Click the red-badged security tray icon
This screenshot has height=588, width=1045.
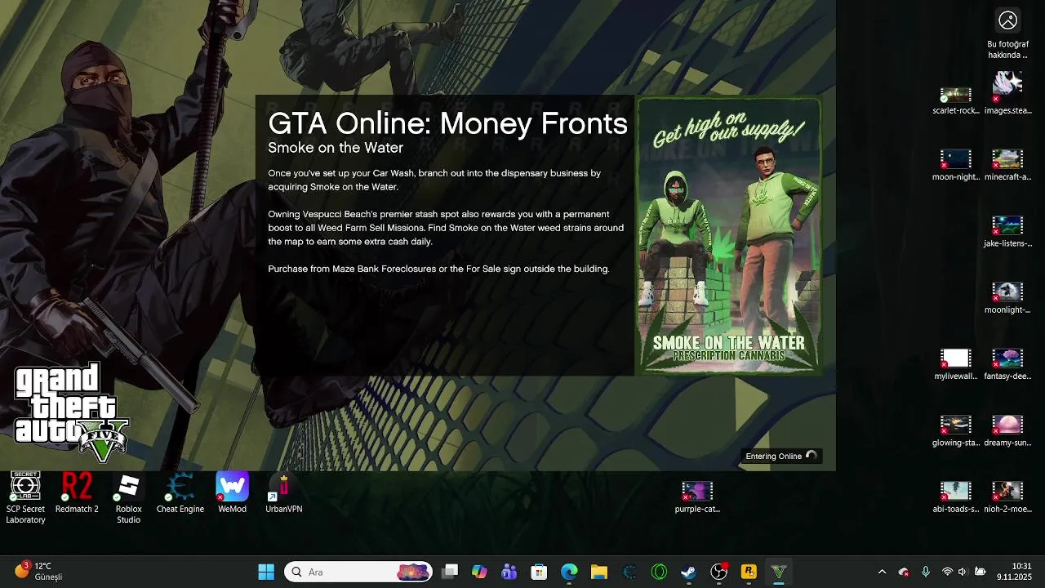(x=904, y=572)
